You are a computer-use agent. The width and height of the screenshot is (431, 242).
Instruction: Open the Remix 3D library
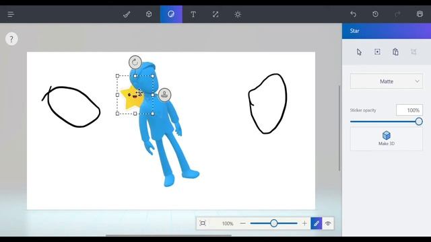point(420,14)
